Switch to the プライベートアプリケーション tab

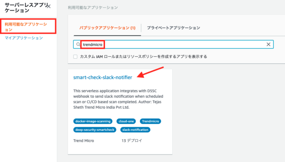coord(173,28)
